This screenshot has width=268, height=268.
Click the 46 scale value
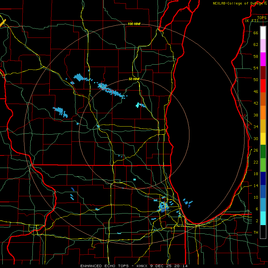256,92
